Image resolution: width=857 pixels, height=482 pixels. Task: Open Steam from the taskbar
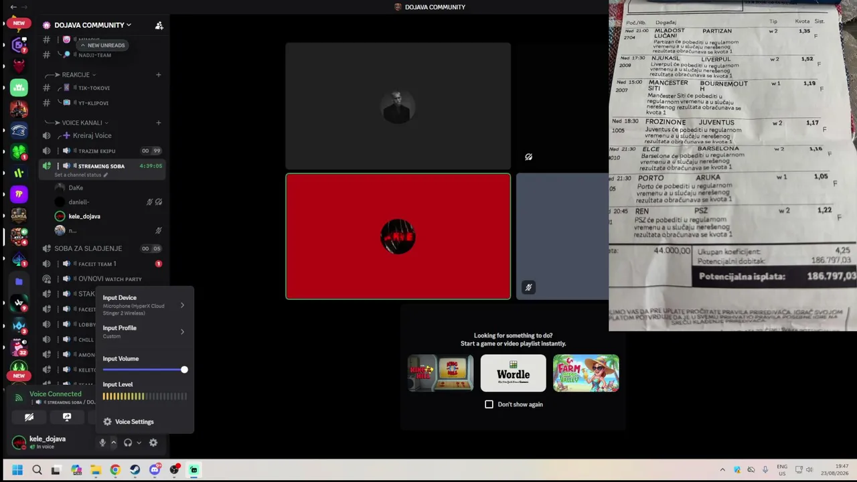click(135, 470)
